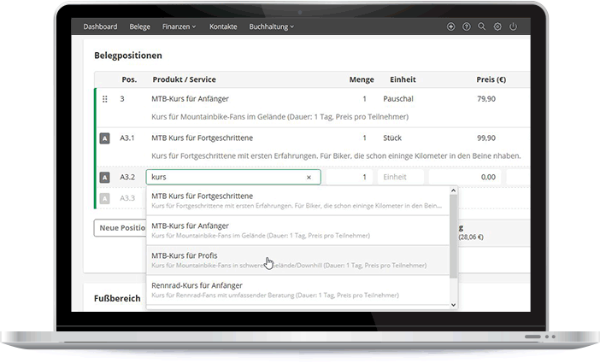Click the A badge on row A3.1
The height and width of the screenshot is (363, 600).
[x=105, y=138]
